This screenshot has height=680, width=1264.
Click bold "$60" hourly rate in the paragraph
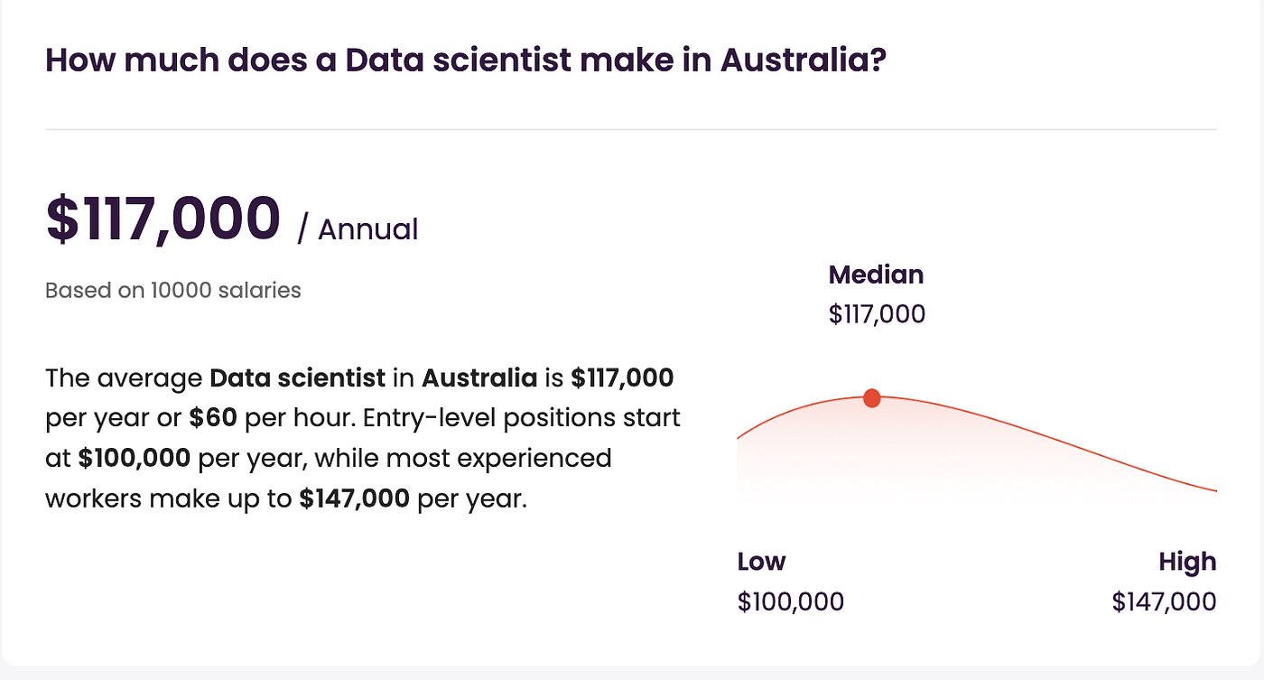click(208, 418)
